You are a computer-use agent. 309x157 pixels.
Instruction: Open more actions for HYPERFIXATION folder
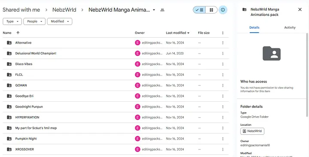click(223, 117)
